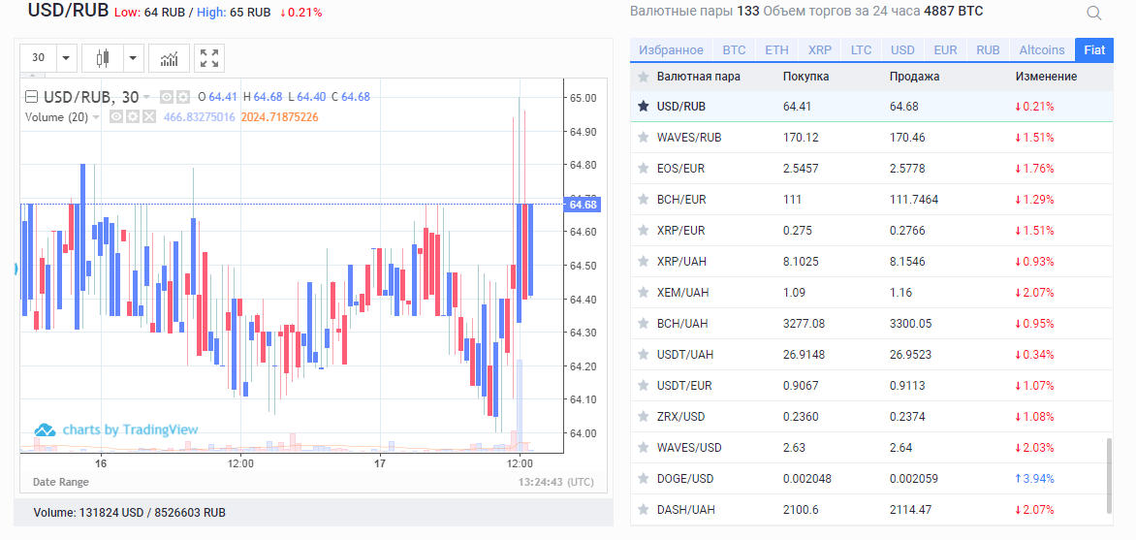Switch to the USD tab
The width and height of the screenshot is (1136, 540).
pos(902,50)
